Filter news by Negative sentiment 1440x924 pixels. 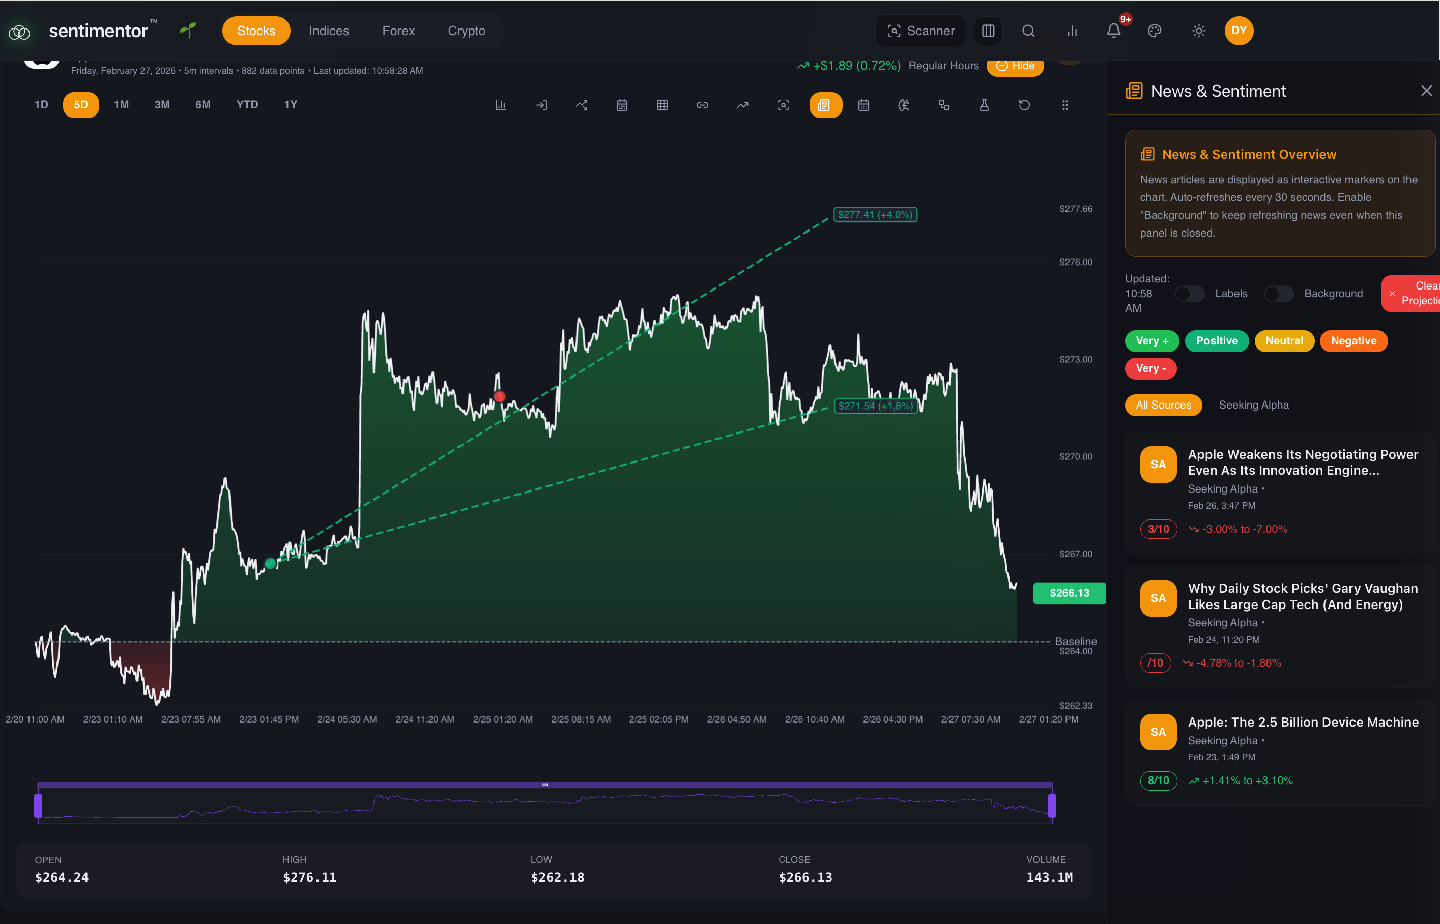(1353, 341)
